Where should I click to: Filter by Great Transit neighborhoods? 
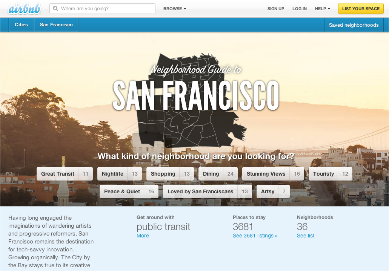65,174
